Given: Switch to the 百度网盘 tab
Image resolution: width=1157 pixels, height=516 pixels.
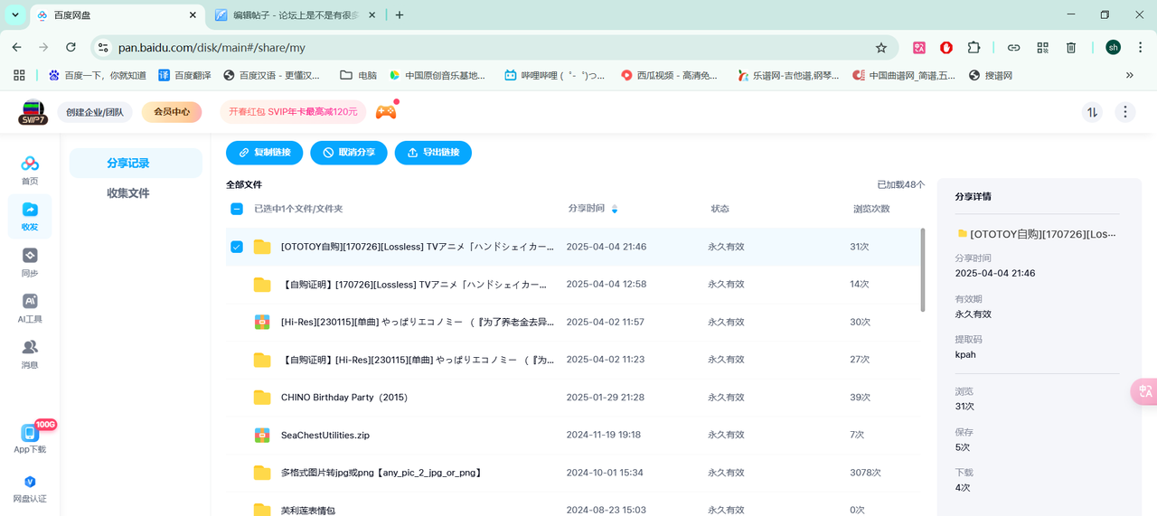Looking at the screenshot, I should 118,15.
